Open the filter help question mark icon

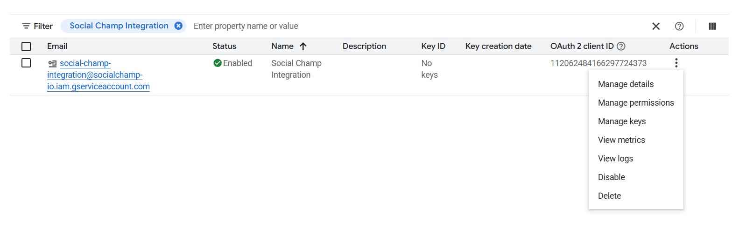click(679, 26)
